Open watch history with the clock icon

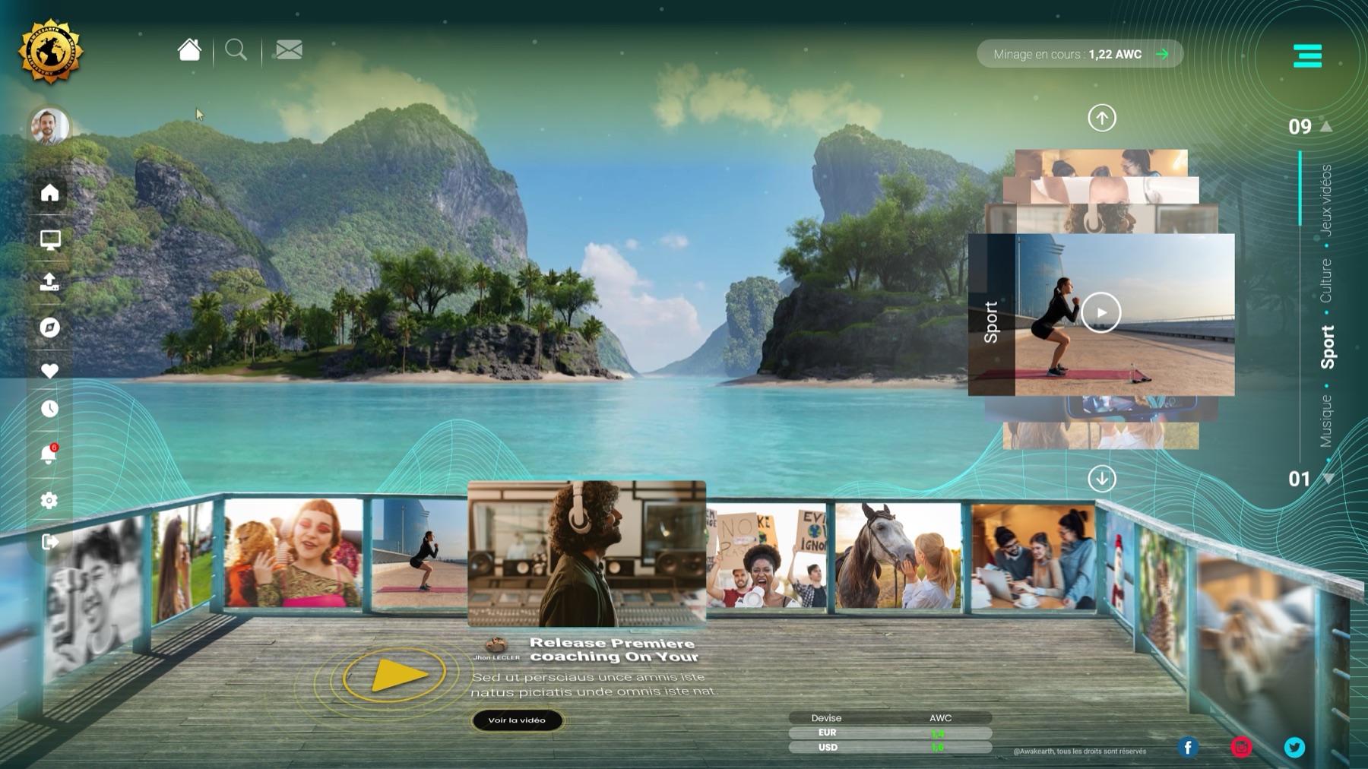pos(50,409)
